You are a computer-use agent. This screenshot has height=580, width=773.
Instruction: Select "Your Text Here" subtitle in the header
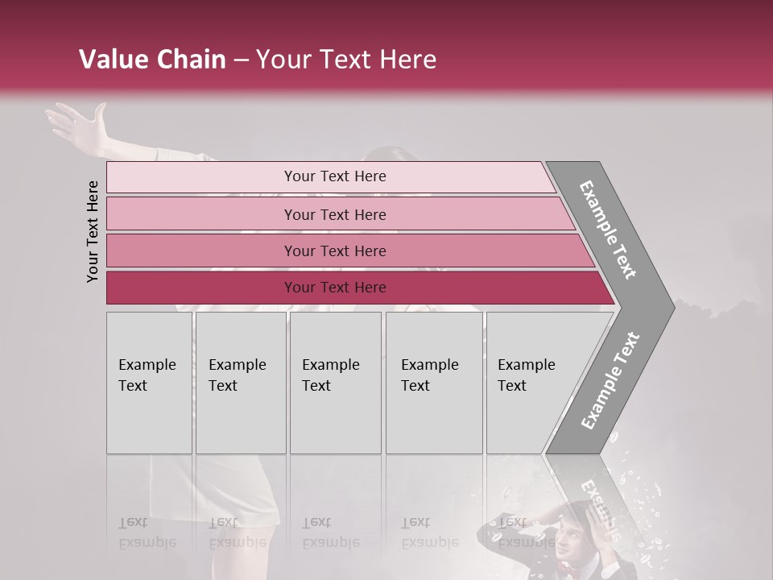[x=346, y=60]
